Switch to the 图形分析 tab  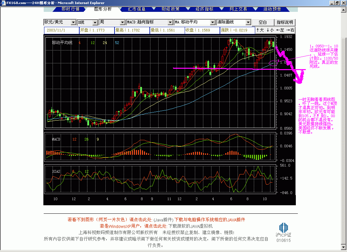[103, 9]
